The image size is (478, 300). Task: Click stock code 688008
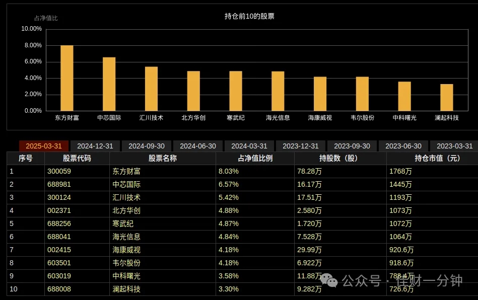(x=59, y=289)
